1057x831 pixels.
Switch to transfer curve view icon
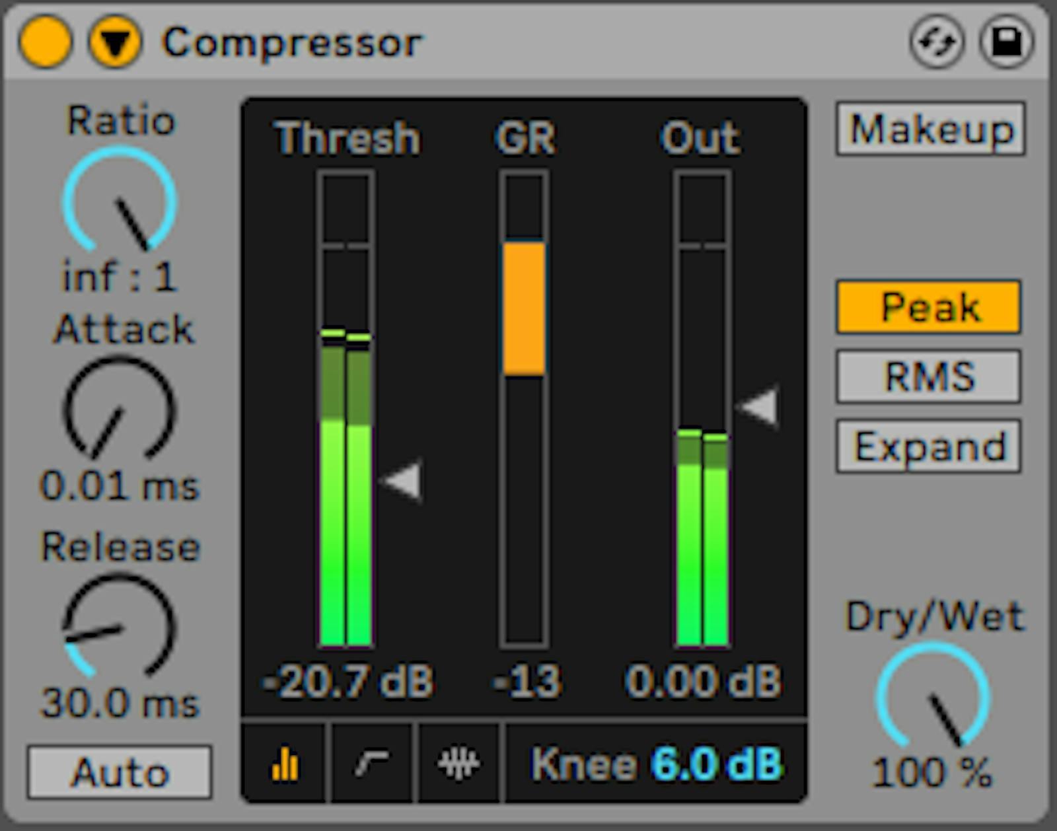click(372, 764)
